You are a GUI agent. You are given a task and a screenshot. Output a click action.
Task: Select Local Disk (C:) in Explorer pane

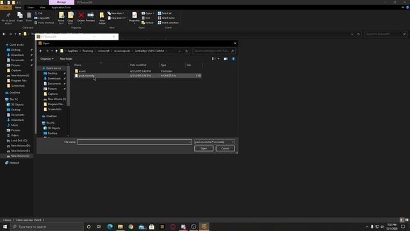click(19, 141)
